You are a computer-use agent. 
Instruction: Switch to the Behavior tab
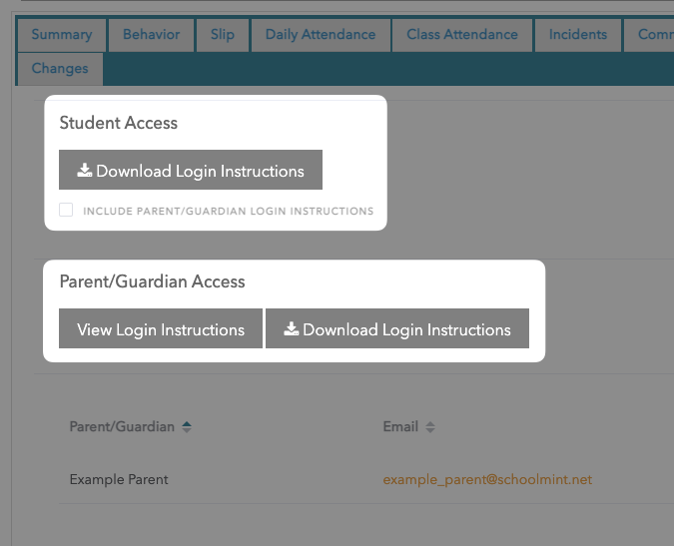pos(151,35)
